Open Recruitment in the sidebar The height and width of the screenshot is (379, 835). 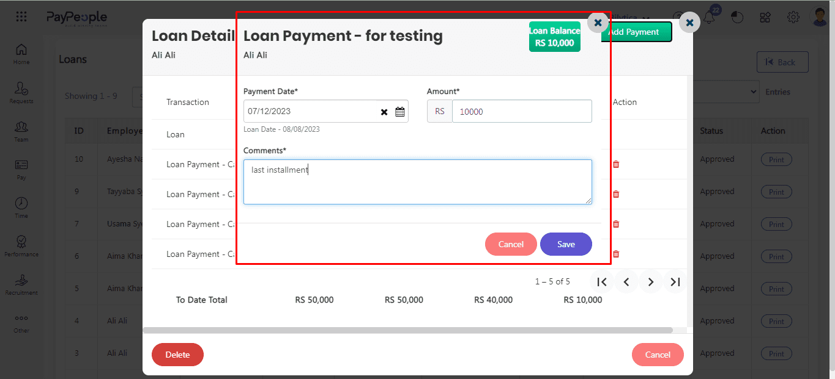click(x=21, y=284)
